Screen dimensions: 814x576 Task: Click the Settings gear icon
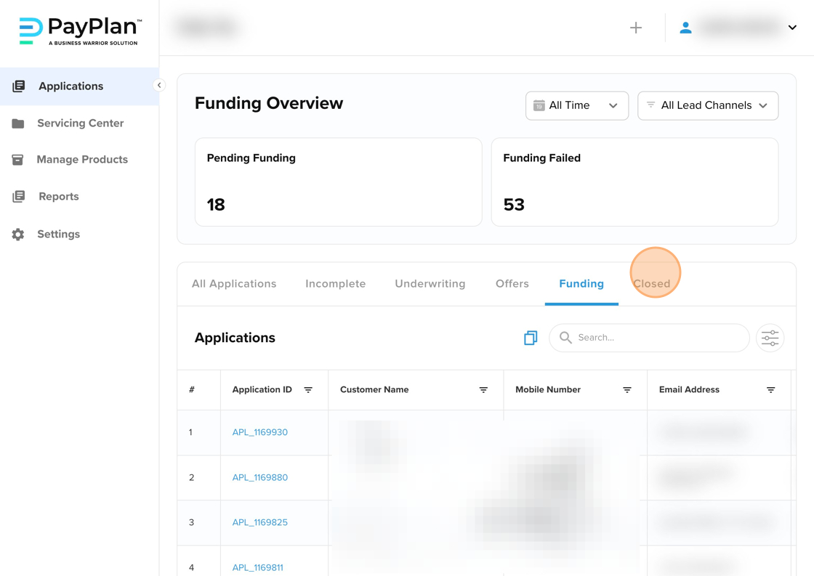click(18, 235)
